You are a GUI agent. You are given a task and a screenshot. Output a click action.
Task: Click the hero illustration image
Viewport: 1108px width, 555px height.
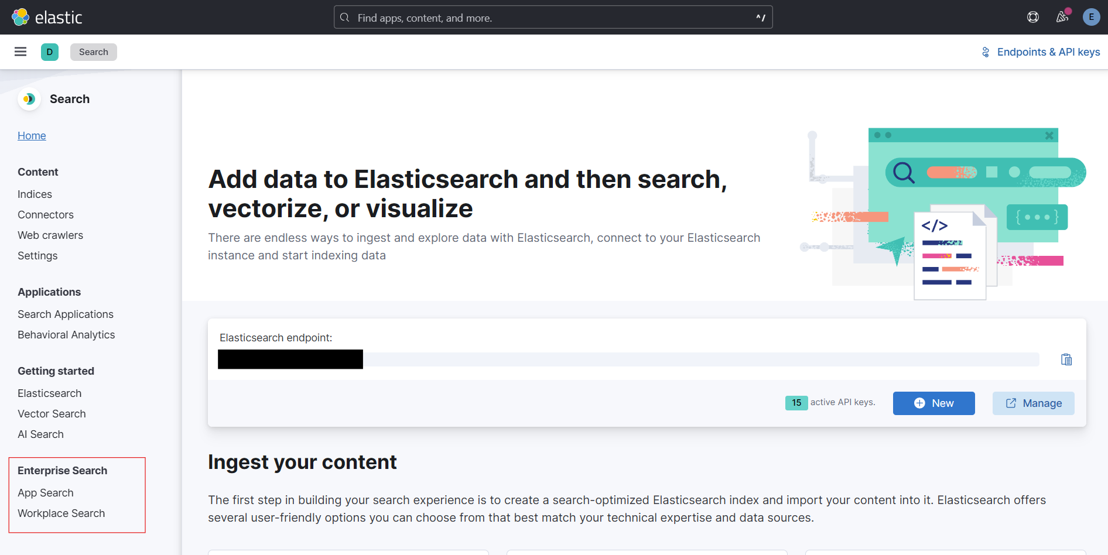(943, 214)
